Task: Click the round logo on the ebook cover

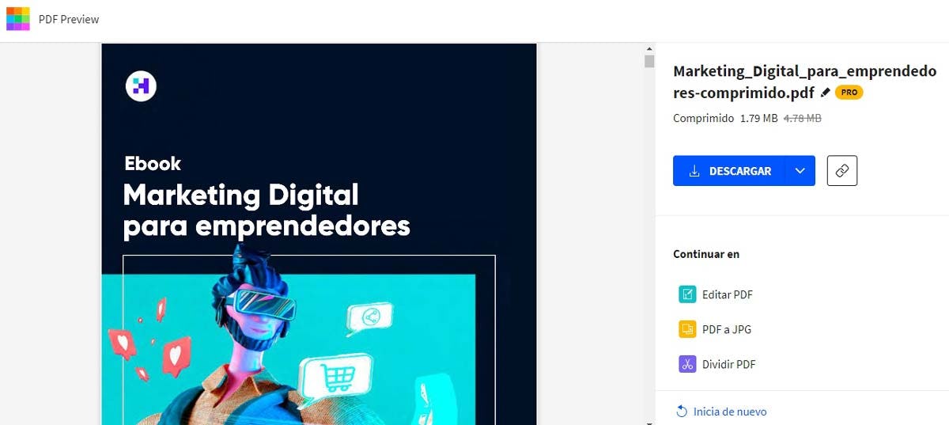Action: click(141, 86)
